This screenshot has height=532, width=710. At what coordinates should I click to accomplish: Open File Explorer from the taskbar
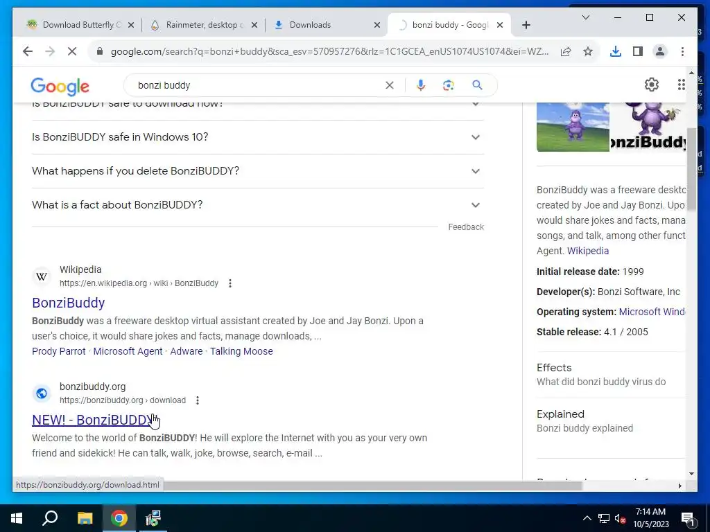[x=85, y=518]
